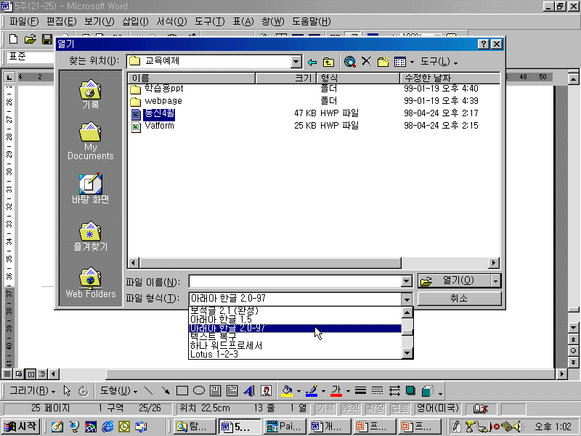This screenshot has height=436, width=581.
Task: Switch to Outline view button
Action: [43, 374]
